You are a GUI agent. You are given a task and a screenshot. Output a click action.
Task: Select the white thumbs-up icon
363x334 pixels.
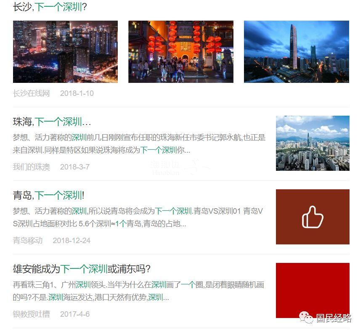[x=313, y=217]
